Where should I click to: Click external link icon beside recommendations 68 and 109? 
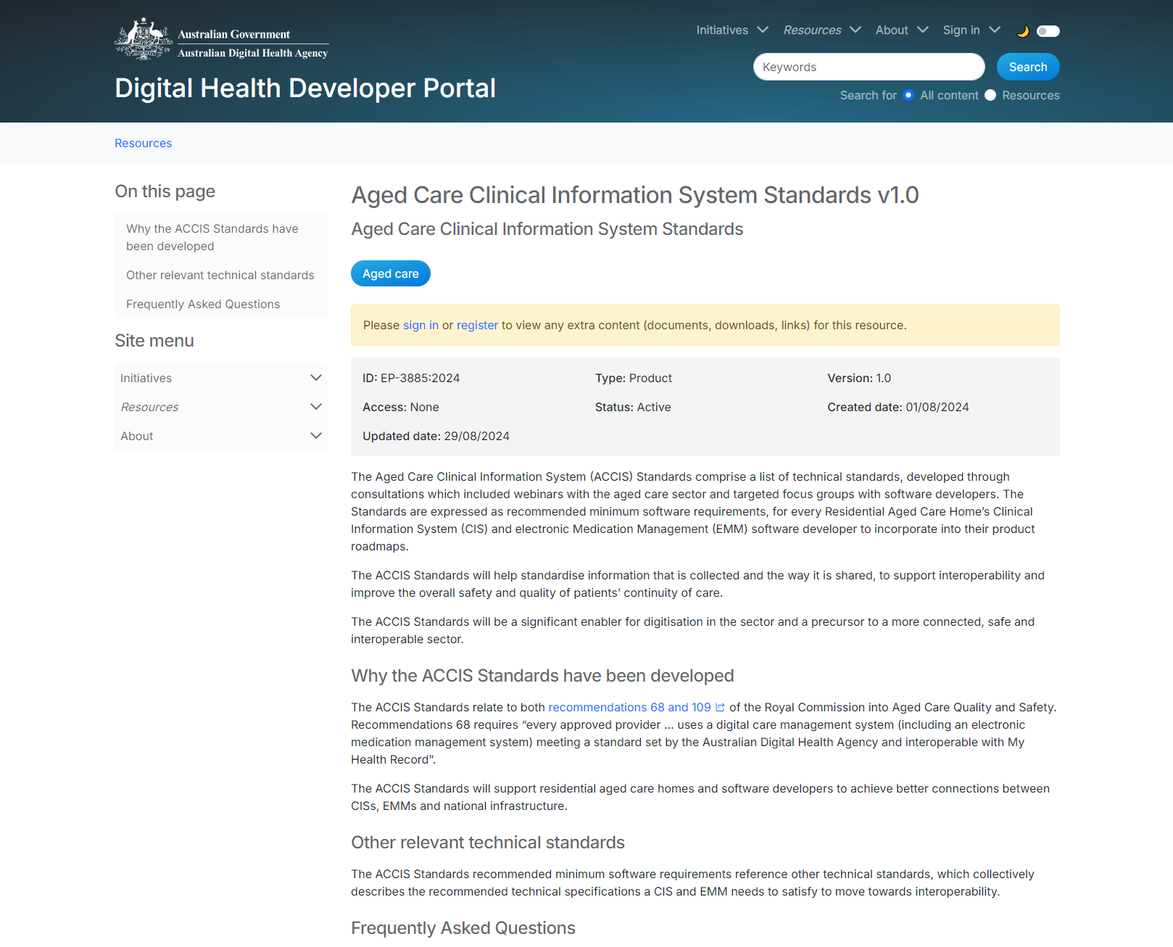[720, 708]
